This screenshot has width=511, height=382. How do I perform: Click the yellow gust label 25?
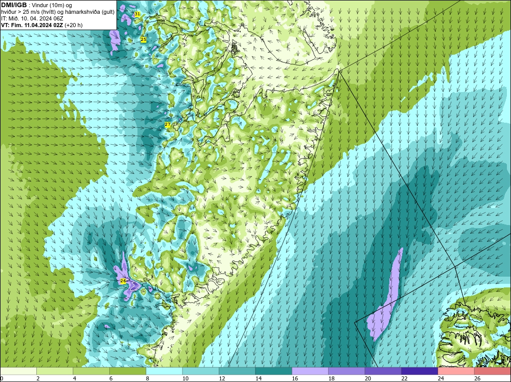click(144, 39)
